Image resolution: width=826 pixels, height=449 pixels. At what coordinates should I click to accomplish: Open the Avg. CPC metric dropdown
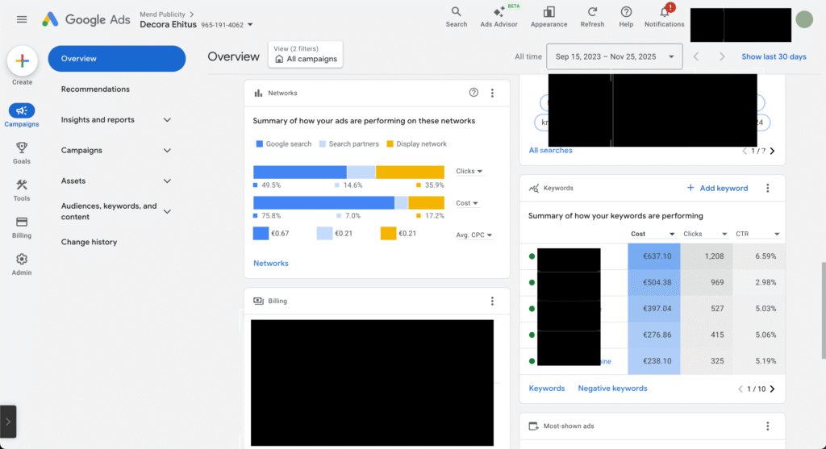pos(473,235)
